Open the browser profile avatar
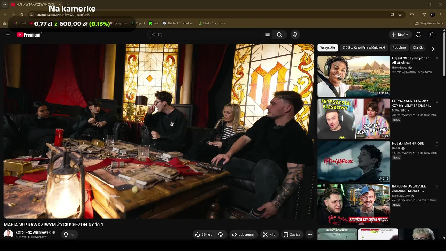 432,15
